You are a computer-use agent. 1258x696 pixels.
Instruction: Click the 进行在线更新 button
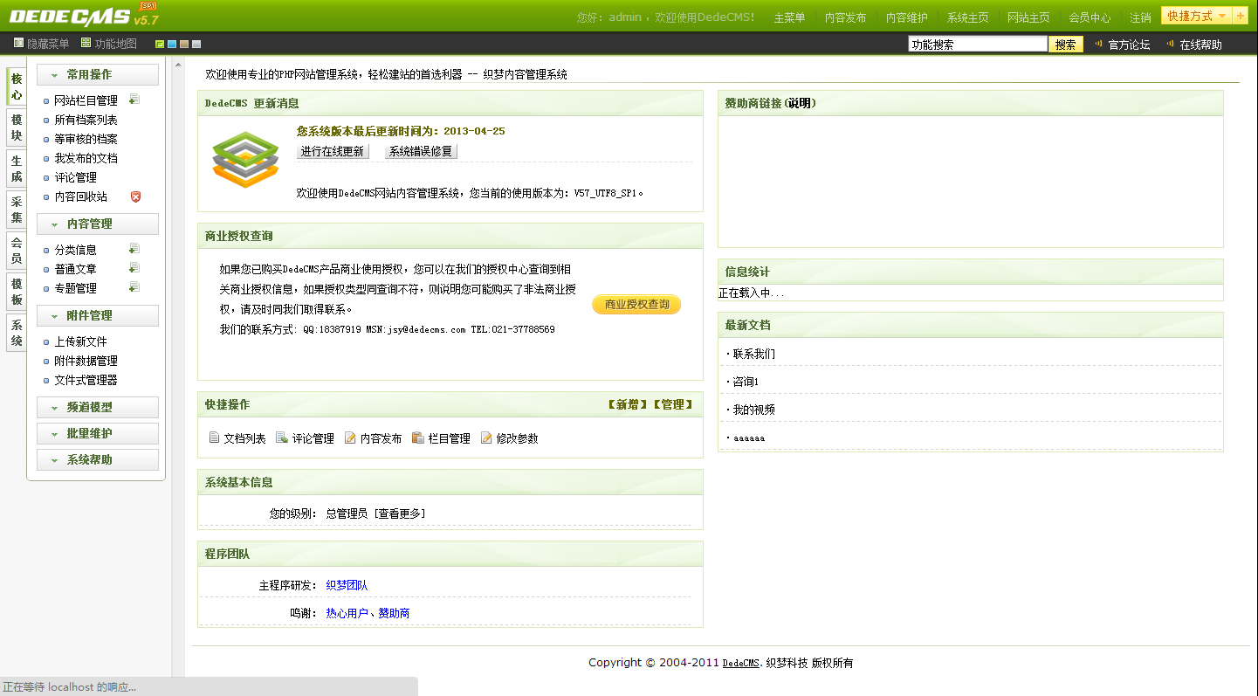[333, 151]
